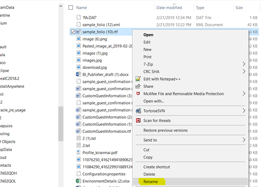Click the images (1).jpg file icon
266x187 pixels.
(x=79, y=53)
